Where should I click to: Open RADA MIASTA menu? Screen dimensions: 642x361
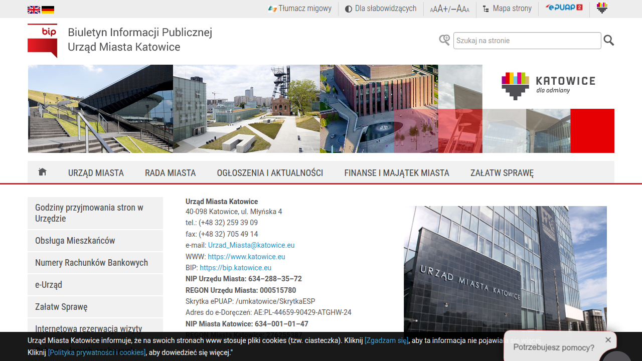(170, 173)
